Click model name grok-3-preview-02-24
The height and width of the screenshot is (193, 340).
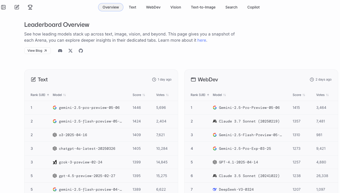pos(81,162)
